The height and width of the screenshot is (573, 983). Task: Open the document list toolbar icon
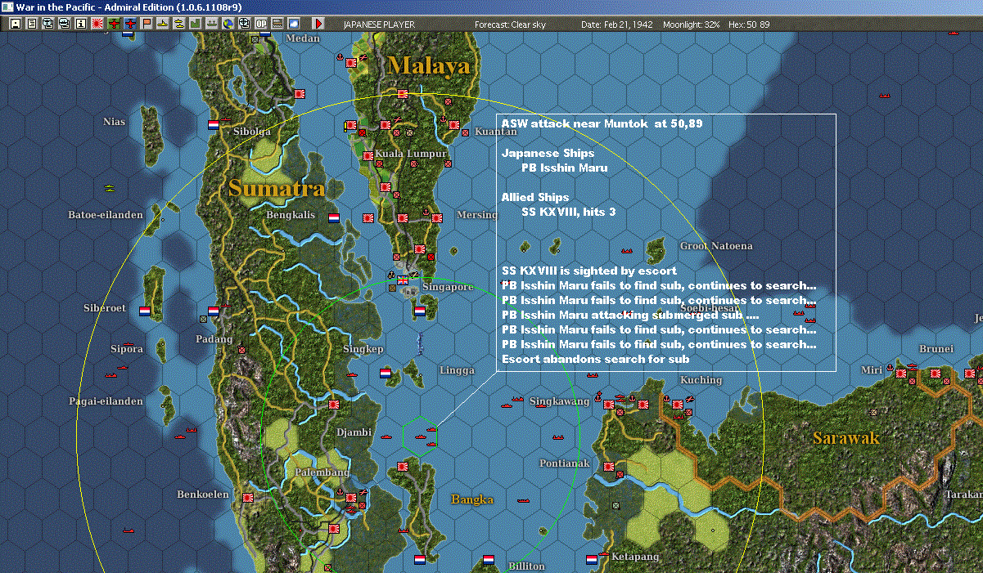(x=32, y=24)
